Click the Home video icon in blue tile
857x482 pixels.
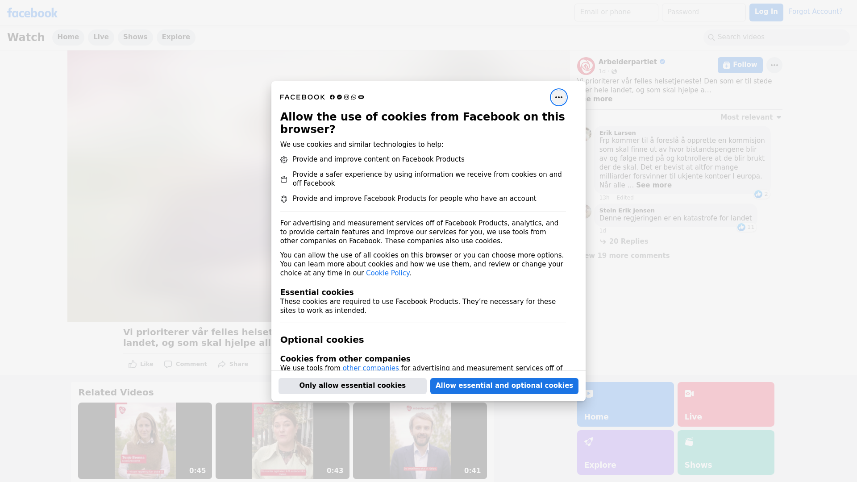coord(589,394)
